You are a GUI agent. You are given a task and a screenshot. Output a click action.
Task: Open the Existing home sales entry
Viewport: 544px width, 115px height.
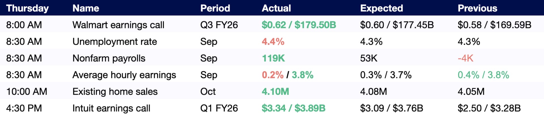[x=115, y=92]
